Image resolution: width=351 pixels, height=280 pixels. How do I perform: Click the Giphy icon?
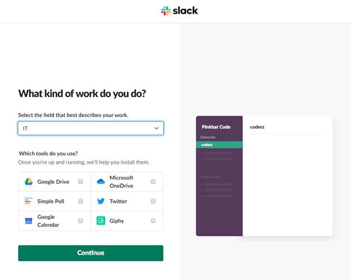point(101,221)
